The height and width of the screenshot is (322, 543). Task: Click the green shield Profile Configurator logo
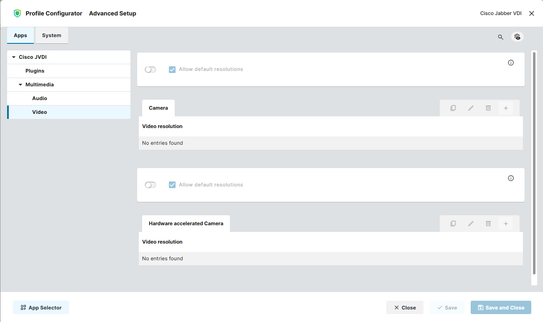17,13
